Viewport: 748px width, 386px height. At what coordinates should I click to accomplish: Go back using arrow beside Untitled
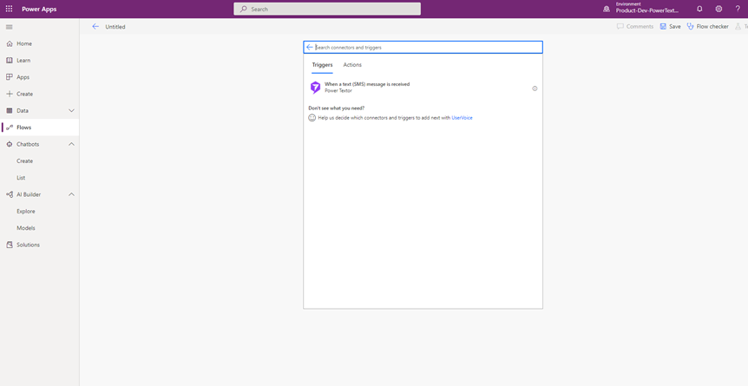click(x=95, y=27)
